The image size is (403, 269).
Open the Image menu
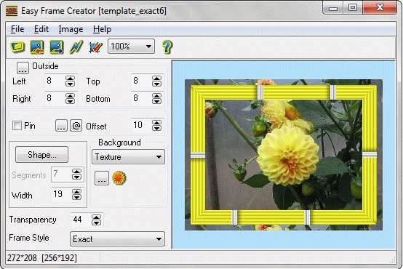coord(71,29)
